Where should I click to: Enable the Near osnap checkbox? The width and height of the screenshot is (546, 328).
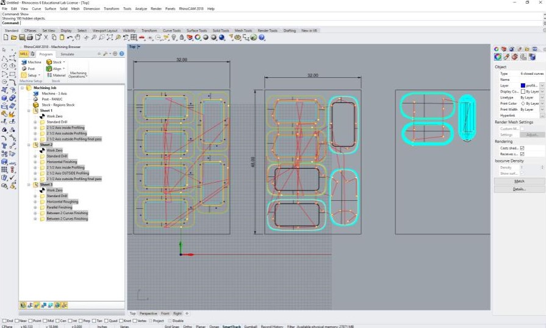[x=17, y=321]
